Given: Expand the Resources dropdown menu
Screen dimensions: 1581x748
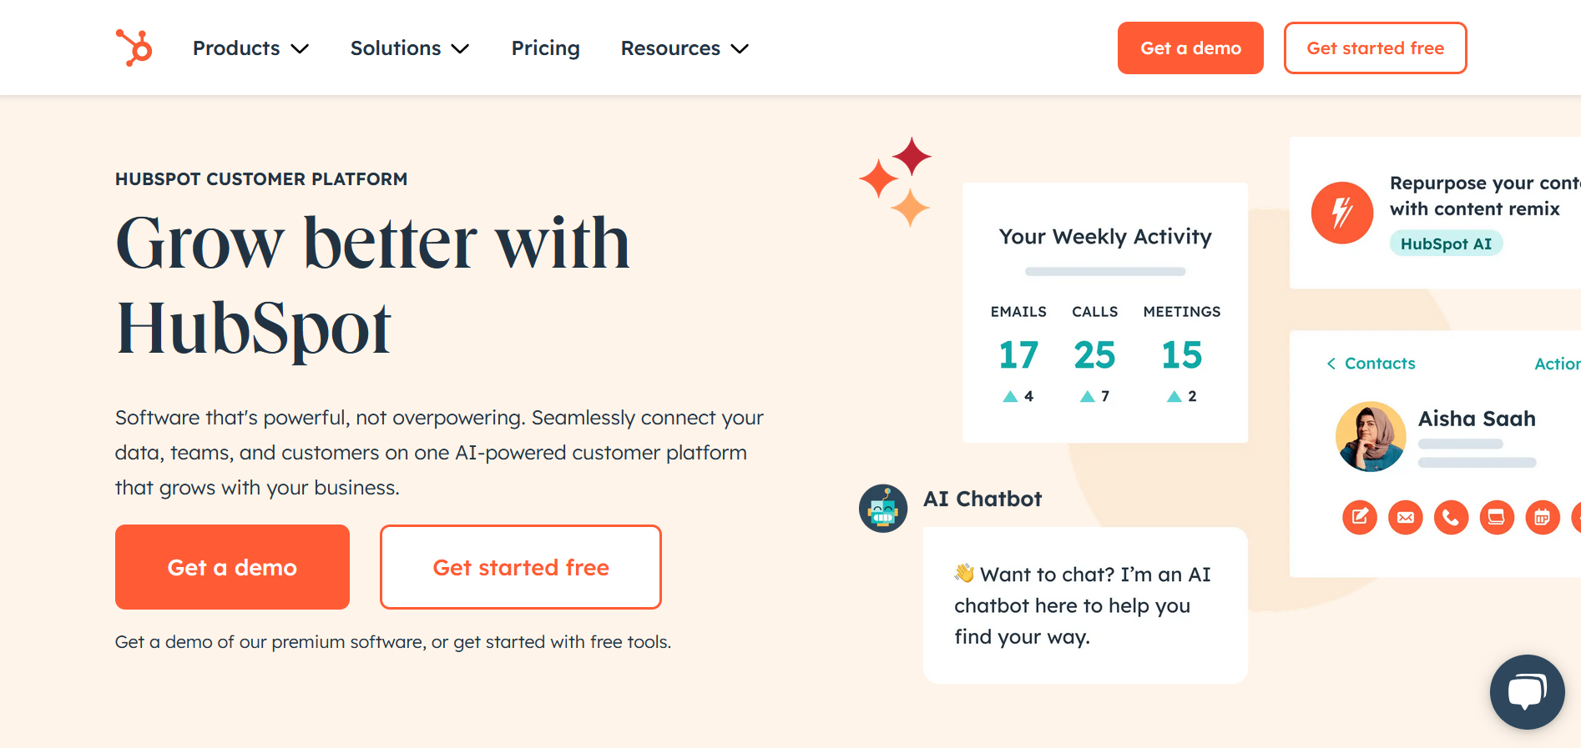Looking at the screenshot, I should [684, 48].
